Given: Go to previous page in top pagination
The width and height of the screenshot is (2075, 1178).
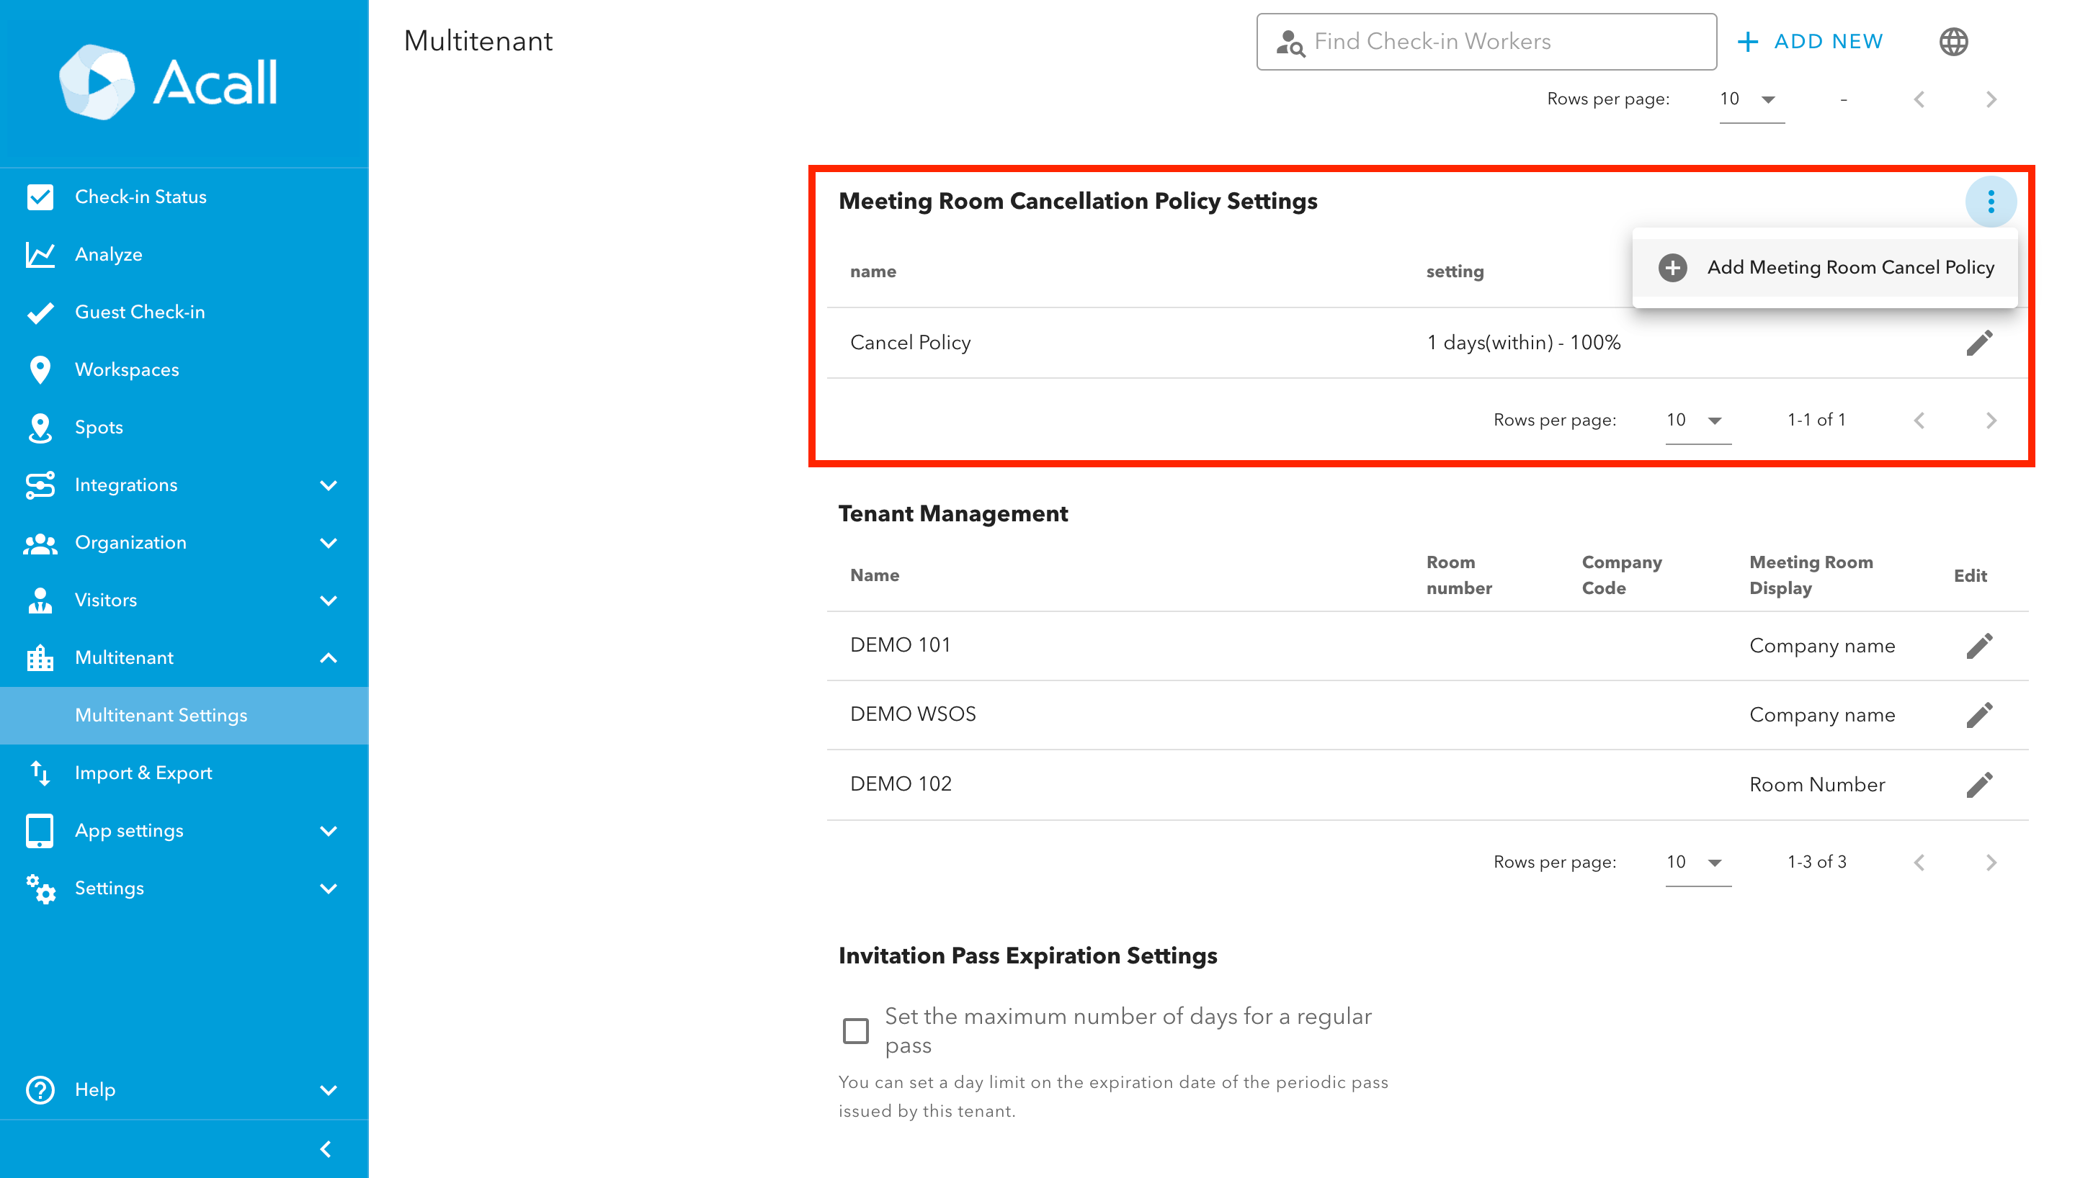Looking at the screenshot, I should [x=1919, y=99].
